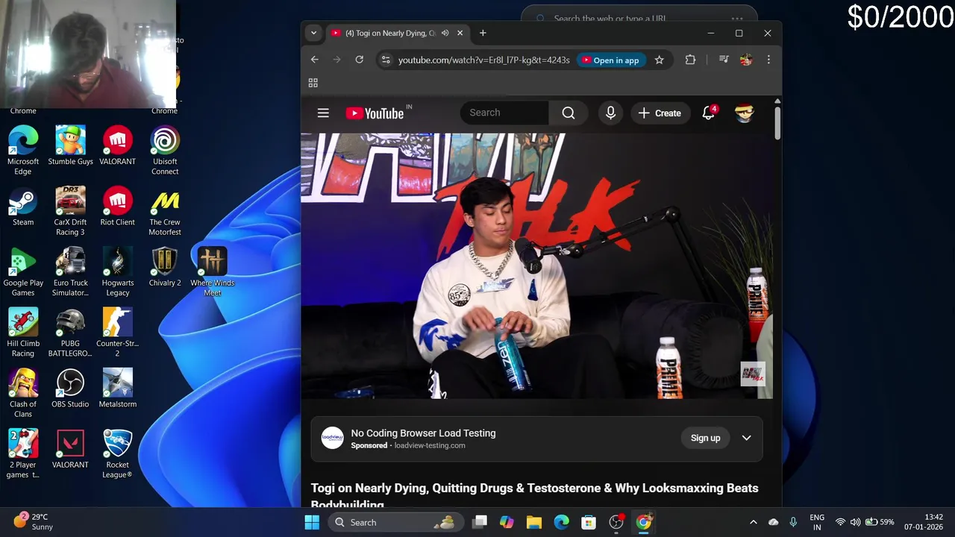Click the video title text
Screen dimensions: 955x537
[x=534, y=495]
